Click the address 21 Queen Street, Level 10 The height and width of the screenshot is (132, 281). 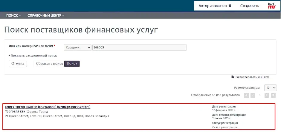(x=57, y=116)
